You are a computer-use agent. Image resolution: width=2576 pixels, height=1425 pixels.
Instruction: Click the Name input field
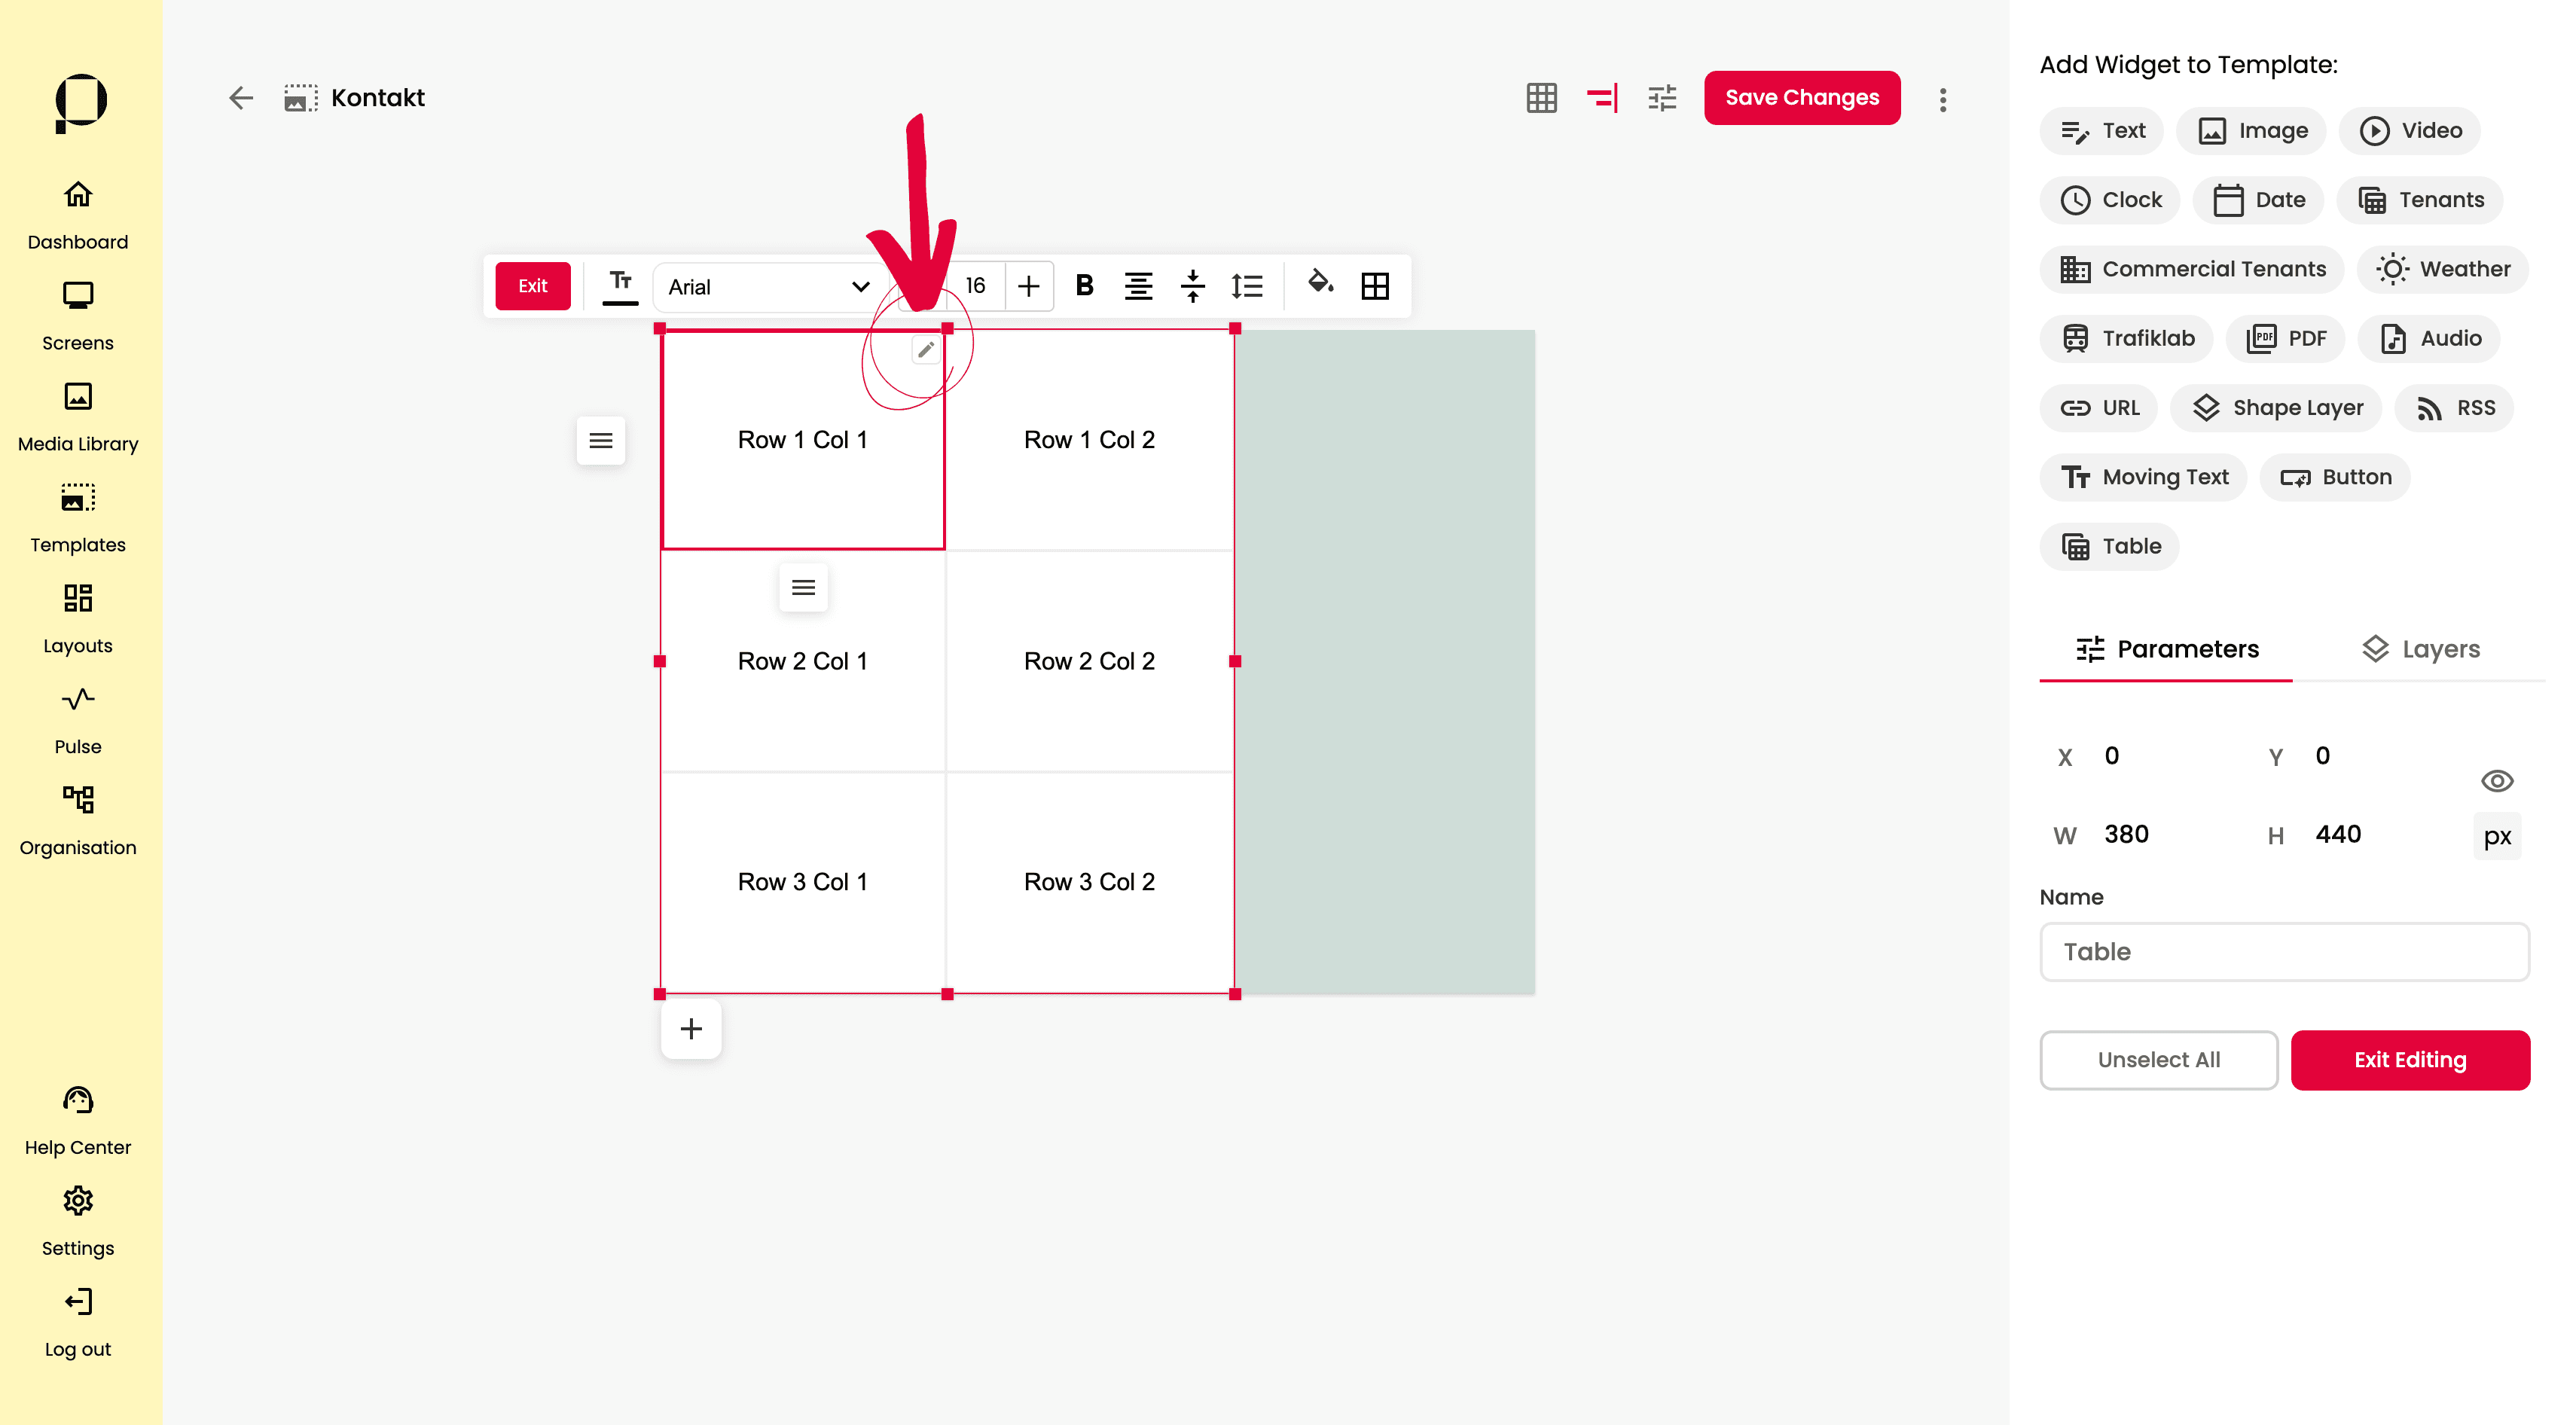pos(2284,952)
